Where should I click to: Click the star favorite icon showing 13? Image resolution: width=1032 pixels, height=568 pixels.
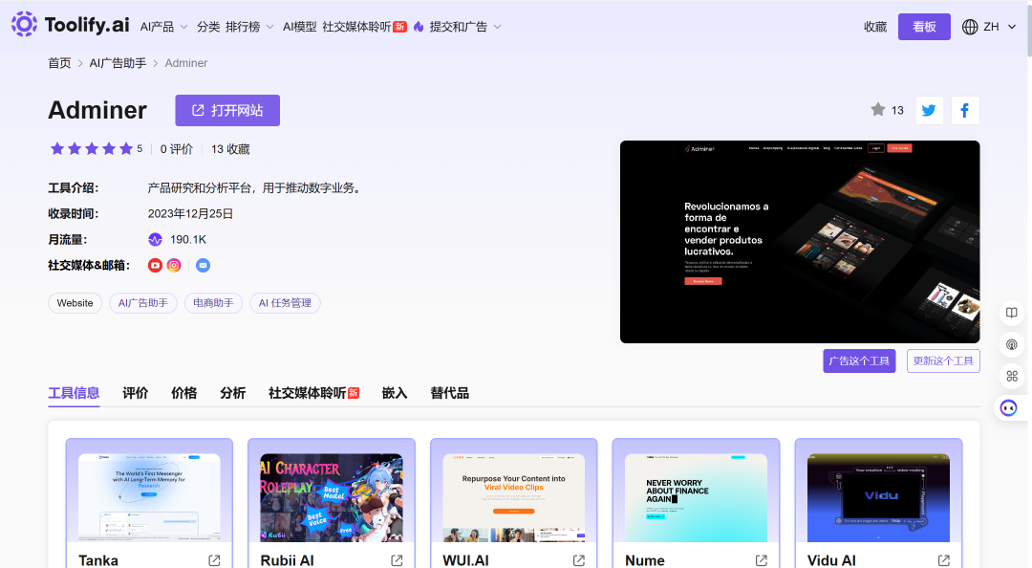click(878, 109)
